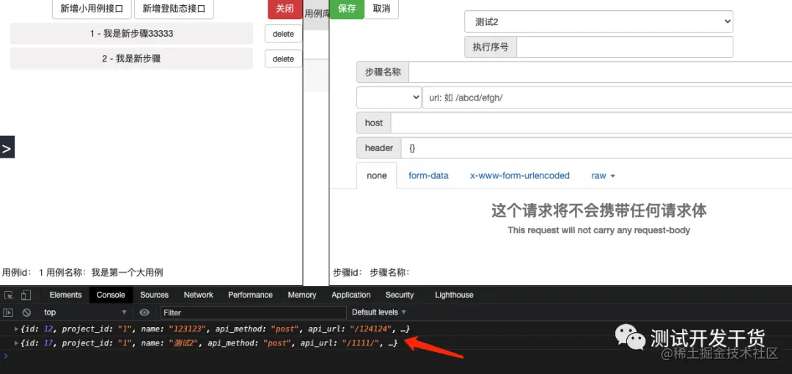Viewport: 792px width, 374px height.
Task: Open the Default levels dropdown
Action: pos(379,312)
